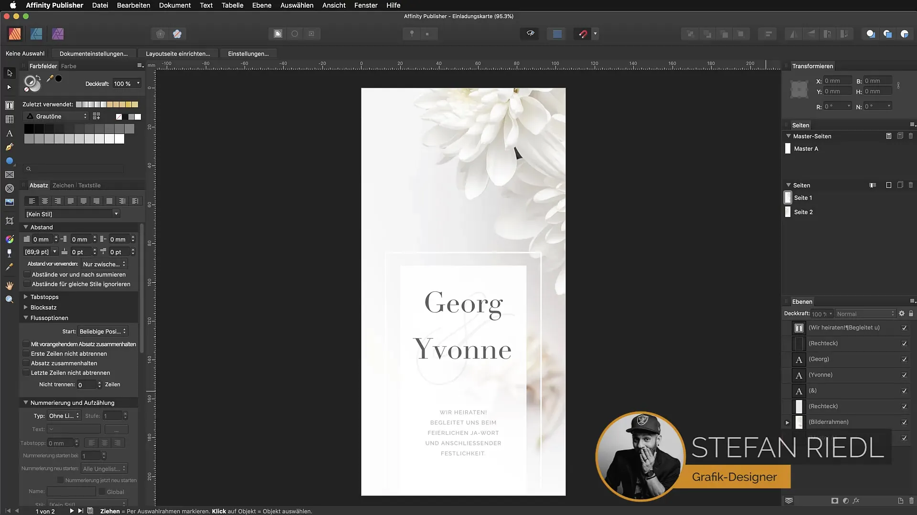
Task: Check 'Mit vorangehendem Absatz zusammenhalten'
Action: [26, 344]
